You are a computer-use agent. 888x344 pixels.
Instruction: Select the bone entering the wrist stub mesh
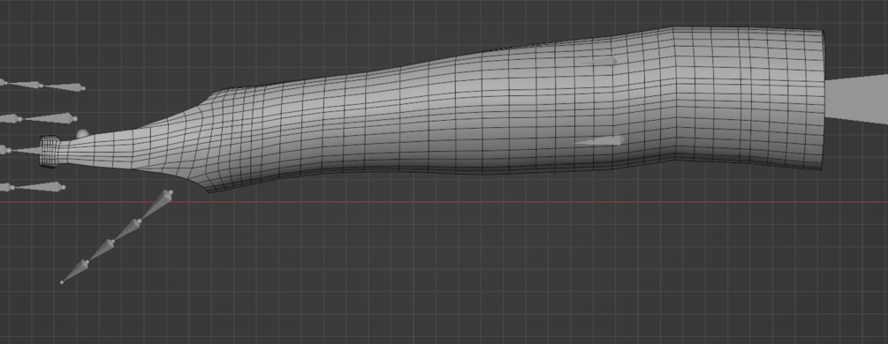coord(25,151)
